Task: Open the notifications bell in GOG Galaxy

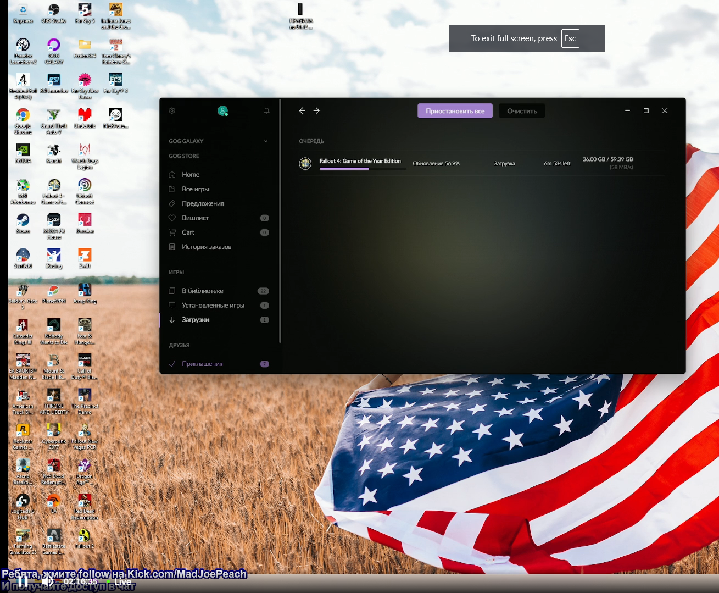Action: pos(266,110)
